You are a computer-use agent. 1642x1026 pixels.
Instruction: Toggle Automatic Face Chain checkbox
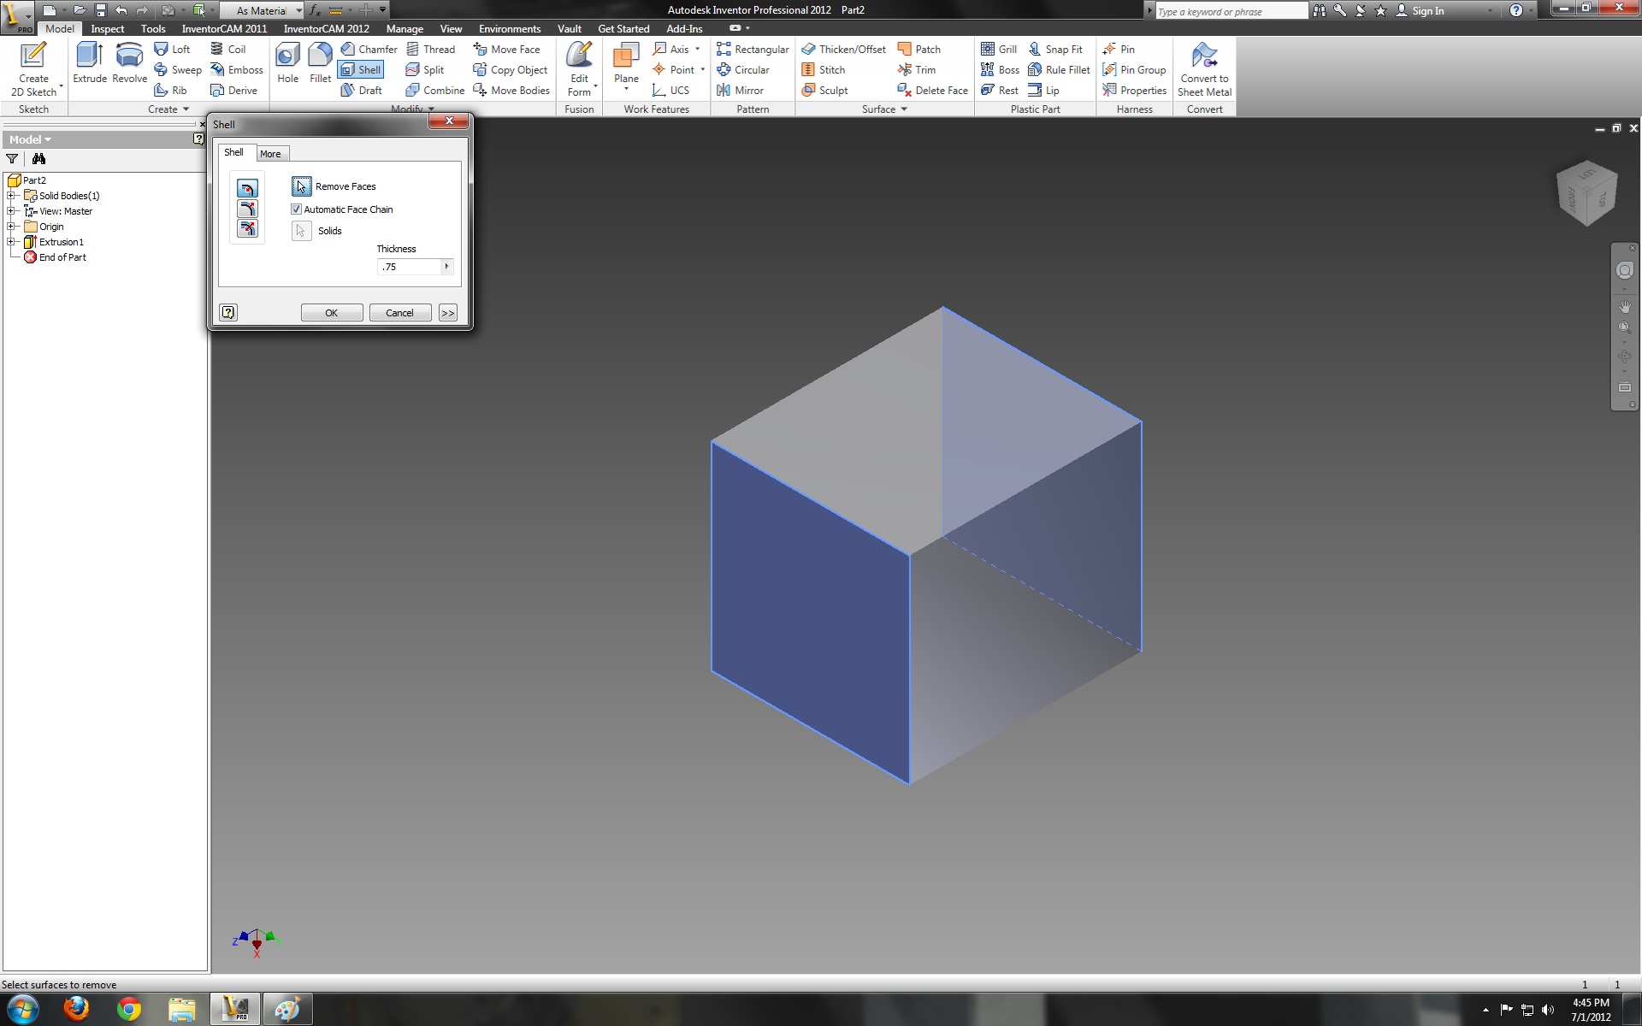tap(296, 209)
